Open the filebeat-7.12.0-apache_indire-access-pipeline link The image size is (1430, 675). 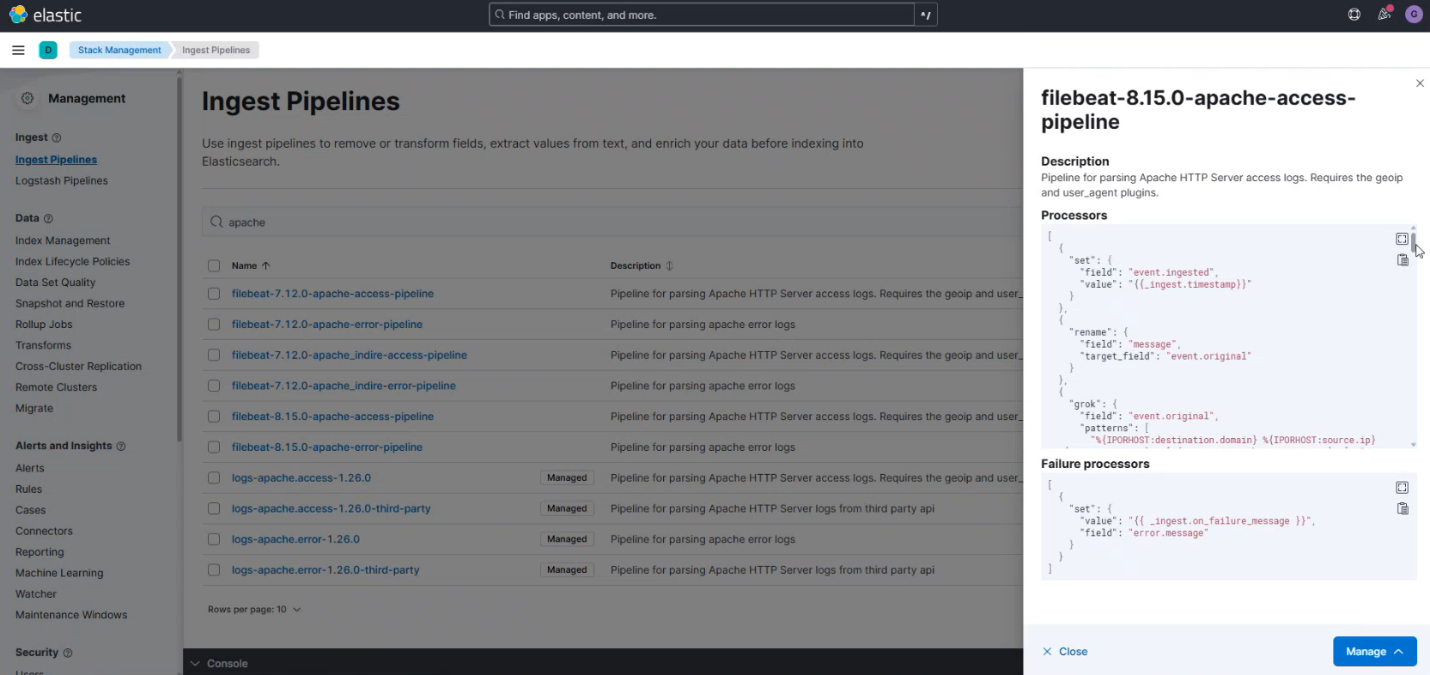pos(350,355)
